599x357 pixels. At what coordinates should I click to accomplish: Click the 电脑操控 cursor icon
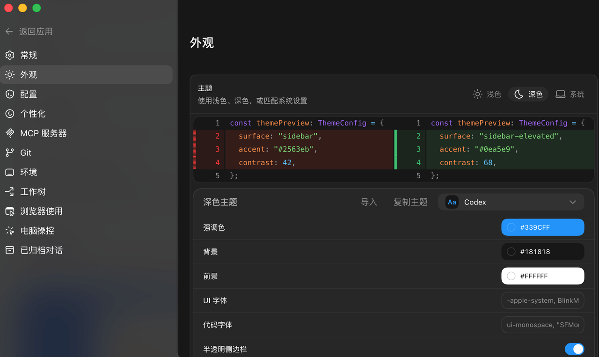9,231
